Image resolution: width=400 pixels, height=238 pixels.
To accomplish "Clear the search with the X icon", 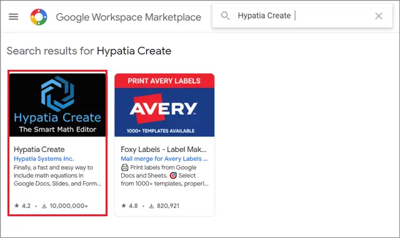I will point(379,16).
